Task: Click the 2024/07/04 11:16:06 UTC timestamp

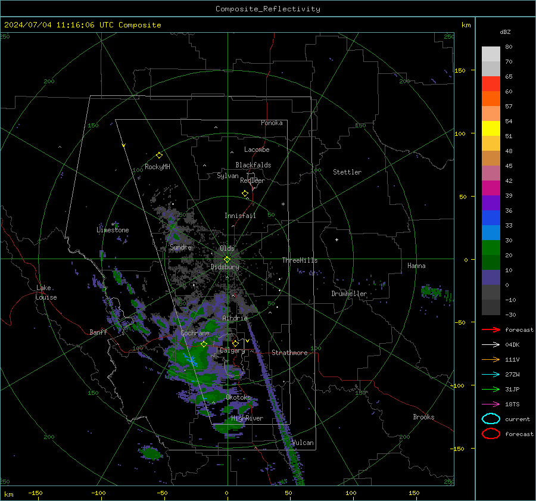Action: (82, 25)
